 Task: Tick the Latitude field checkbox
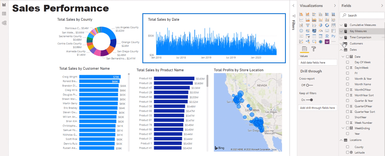pyautogui.click(x=347, y=152)
